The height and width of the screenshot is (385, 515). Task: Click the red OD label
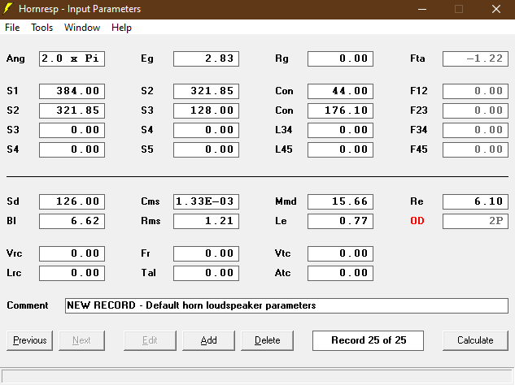417,221
